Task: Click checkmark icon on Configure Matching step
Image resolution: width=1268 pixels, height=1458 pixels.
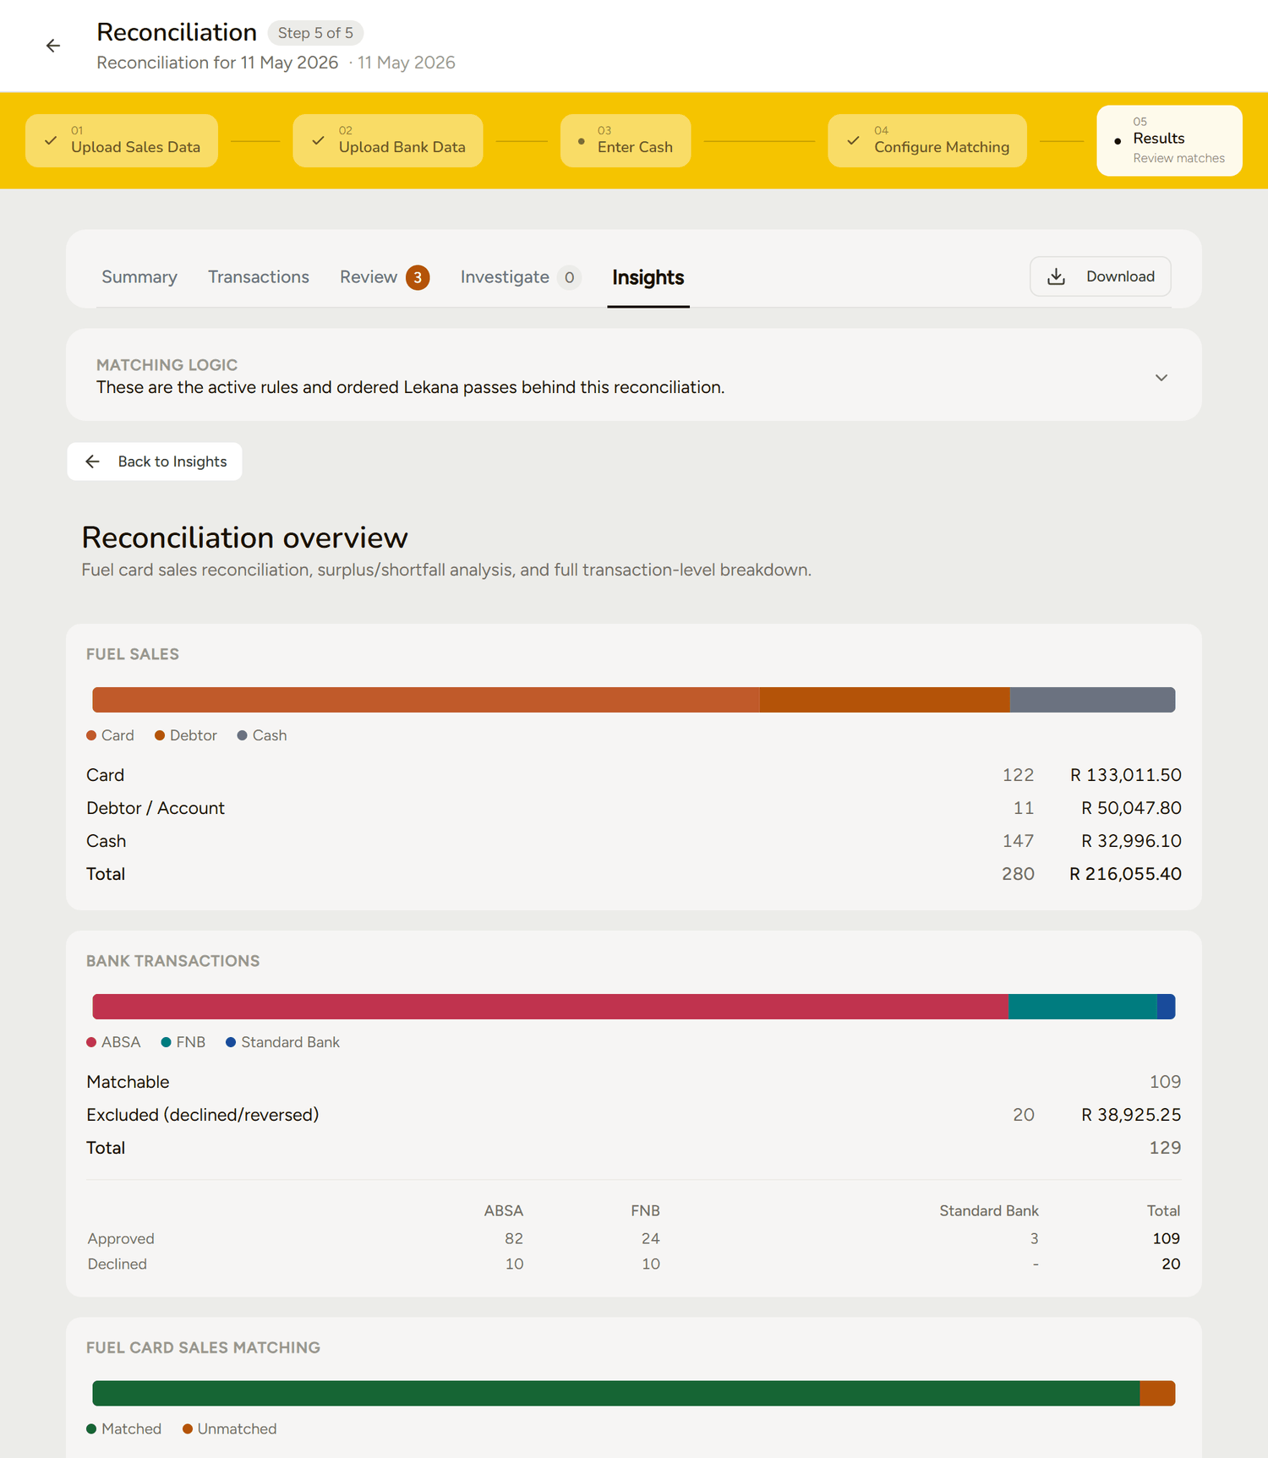Action: [853, 140]
